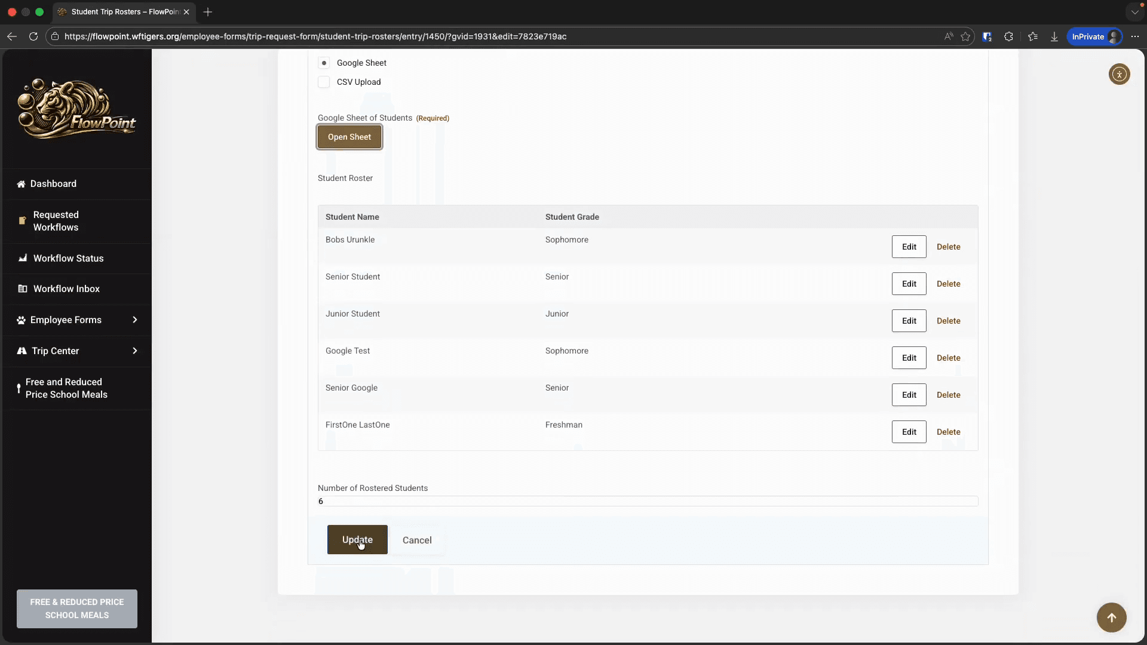Delete the Google Test row
Viewport: 1147px width, 645px height.
pos(948,358)
